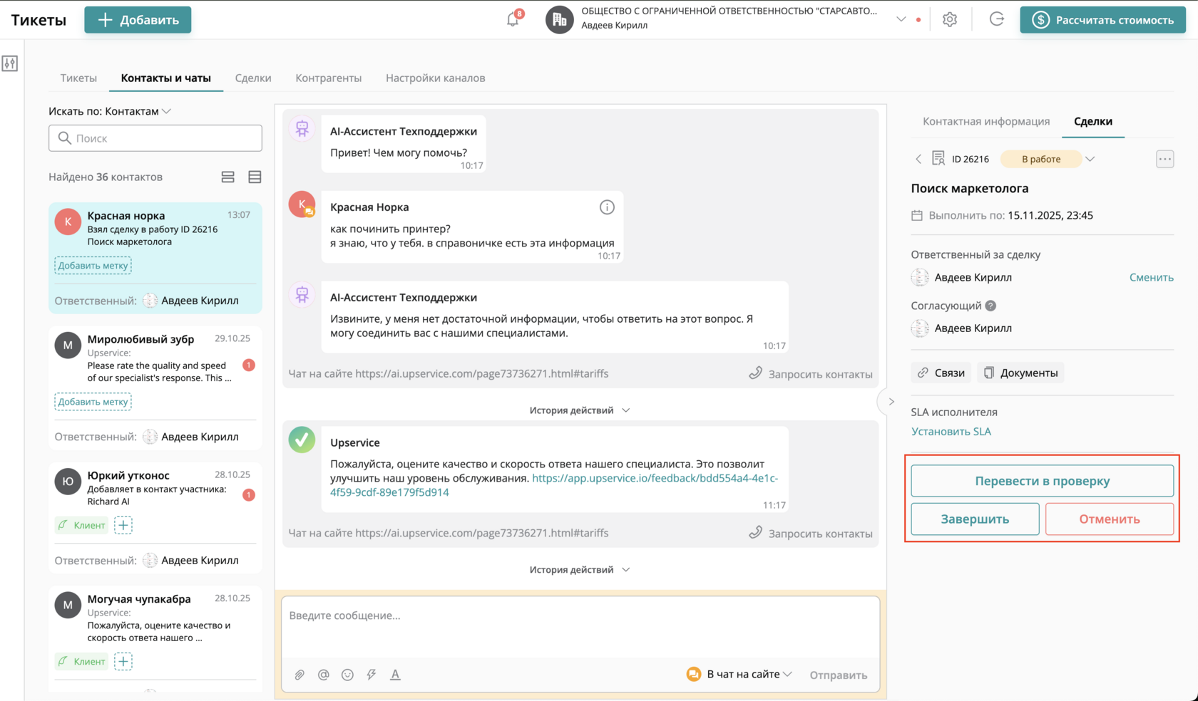Image resolution: width=1198 pixels, height=701 pixels.
Task: Open settings via the gear icon
Action: point(950,19)
